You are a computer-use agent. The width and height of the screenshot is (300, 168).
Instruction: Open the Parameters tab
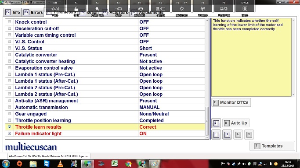coord(61,12)
